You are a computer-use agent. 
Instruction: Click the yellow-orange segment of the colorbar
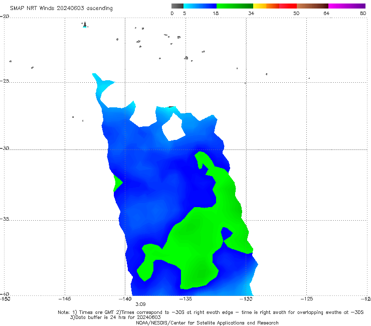(266, 6)
